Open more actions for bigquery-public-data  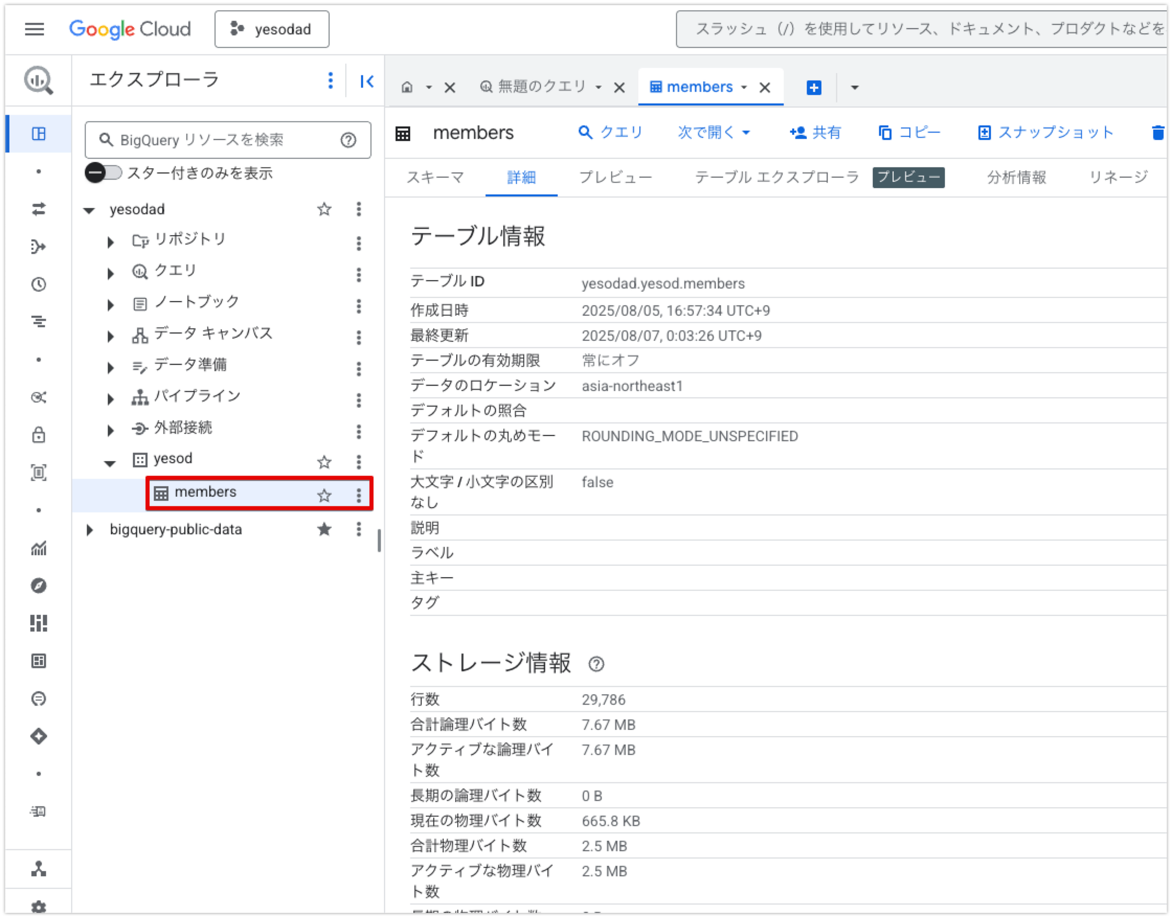tap(359, 529)
